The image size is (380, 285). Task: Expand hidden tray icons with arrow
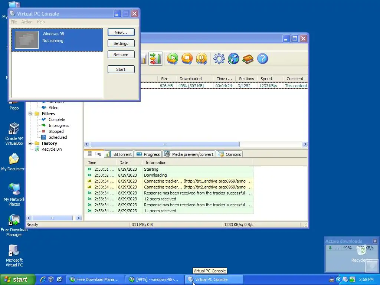(338, 280)
